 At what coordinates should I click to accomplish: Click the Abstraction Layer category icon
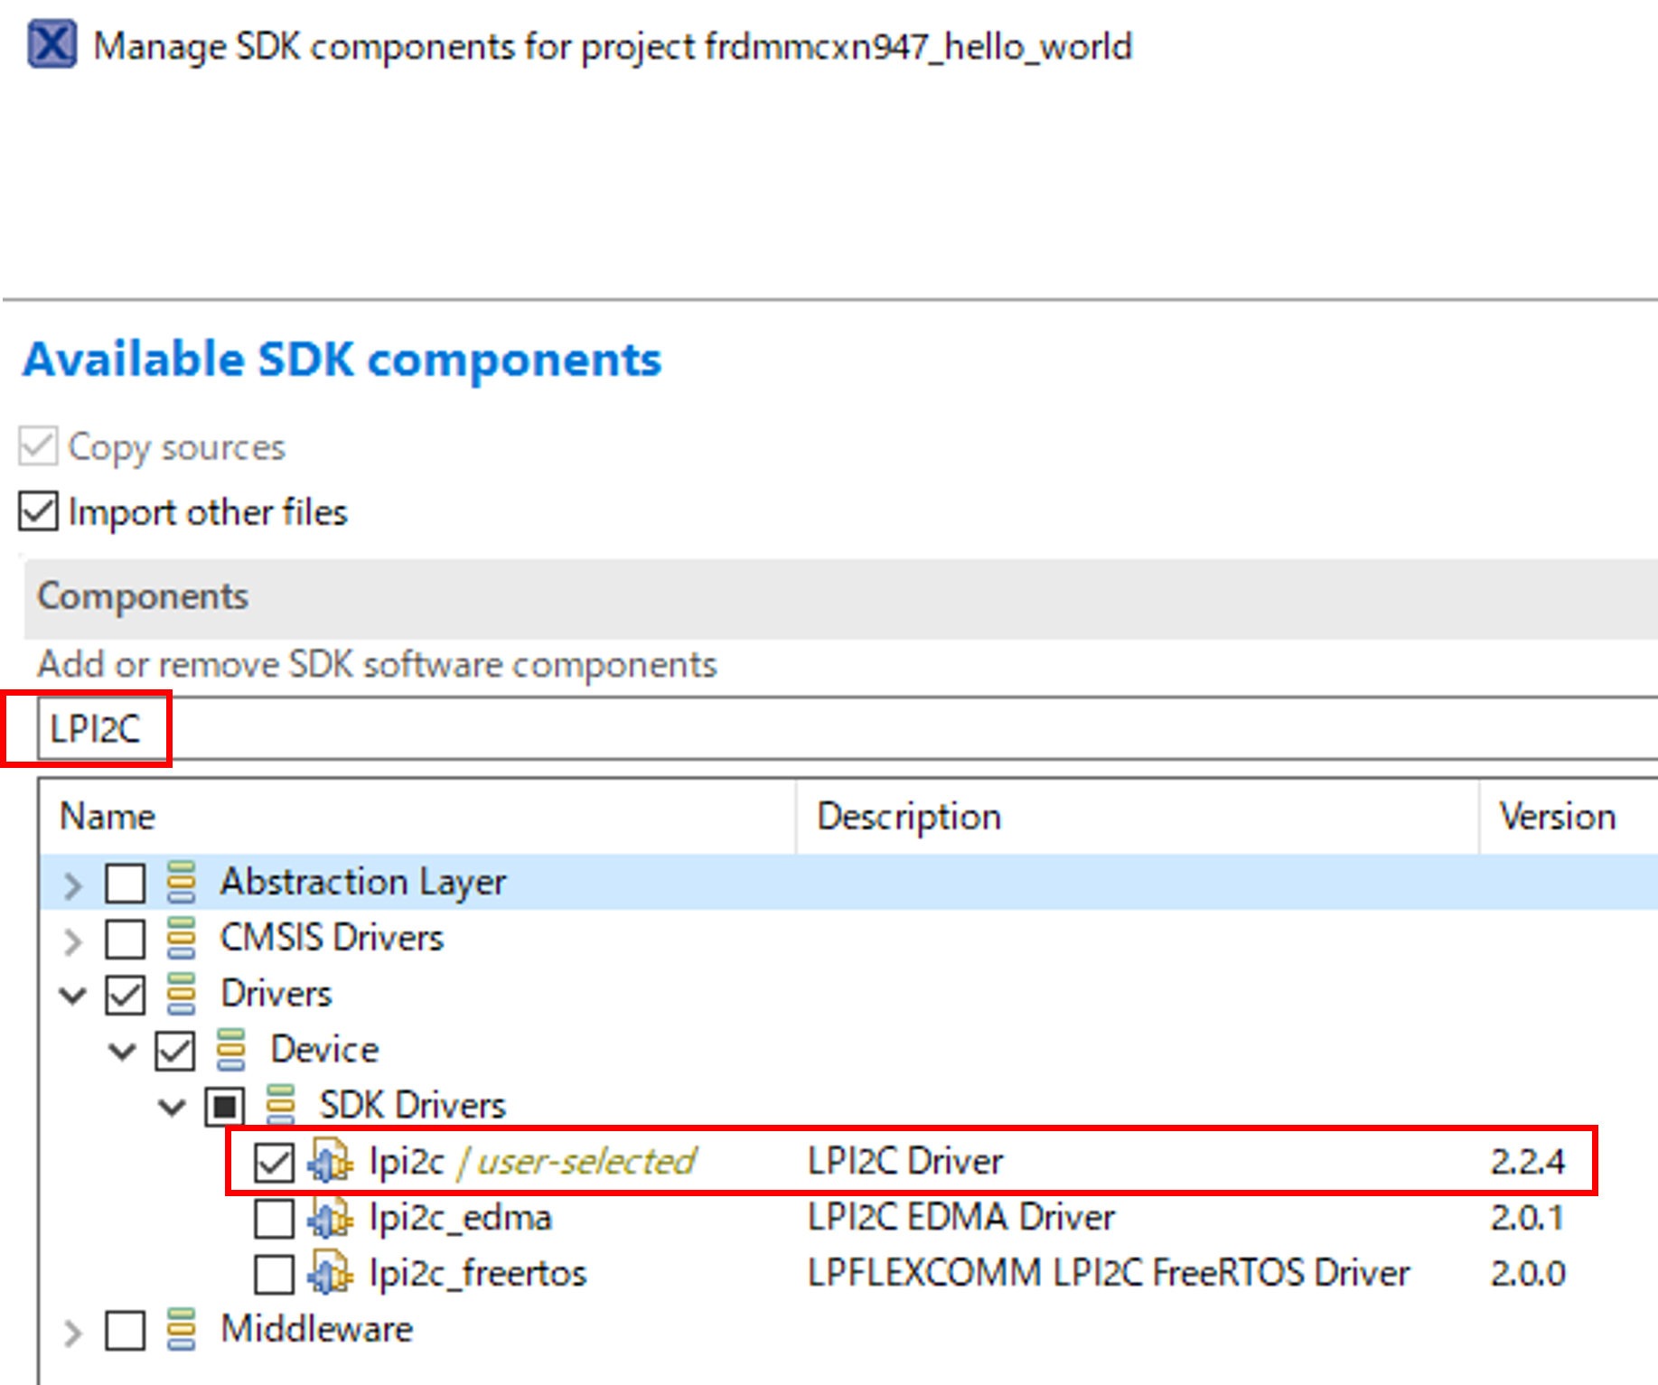182,882
